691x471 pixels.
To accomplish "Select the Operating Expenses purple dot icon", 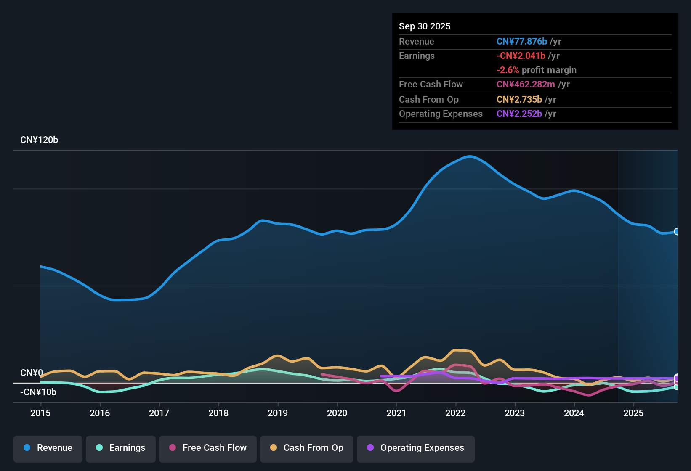I will pyautogui.click(x=370, y=448).
